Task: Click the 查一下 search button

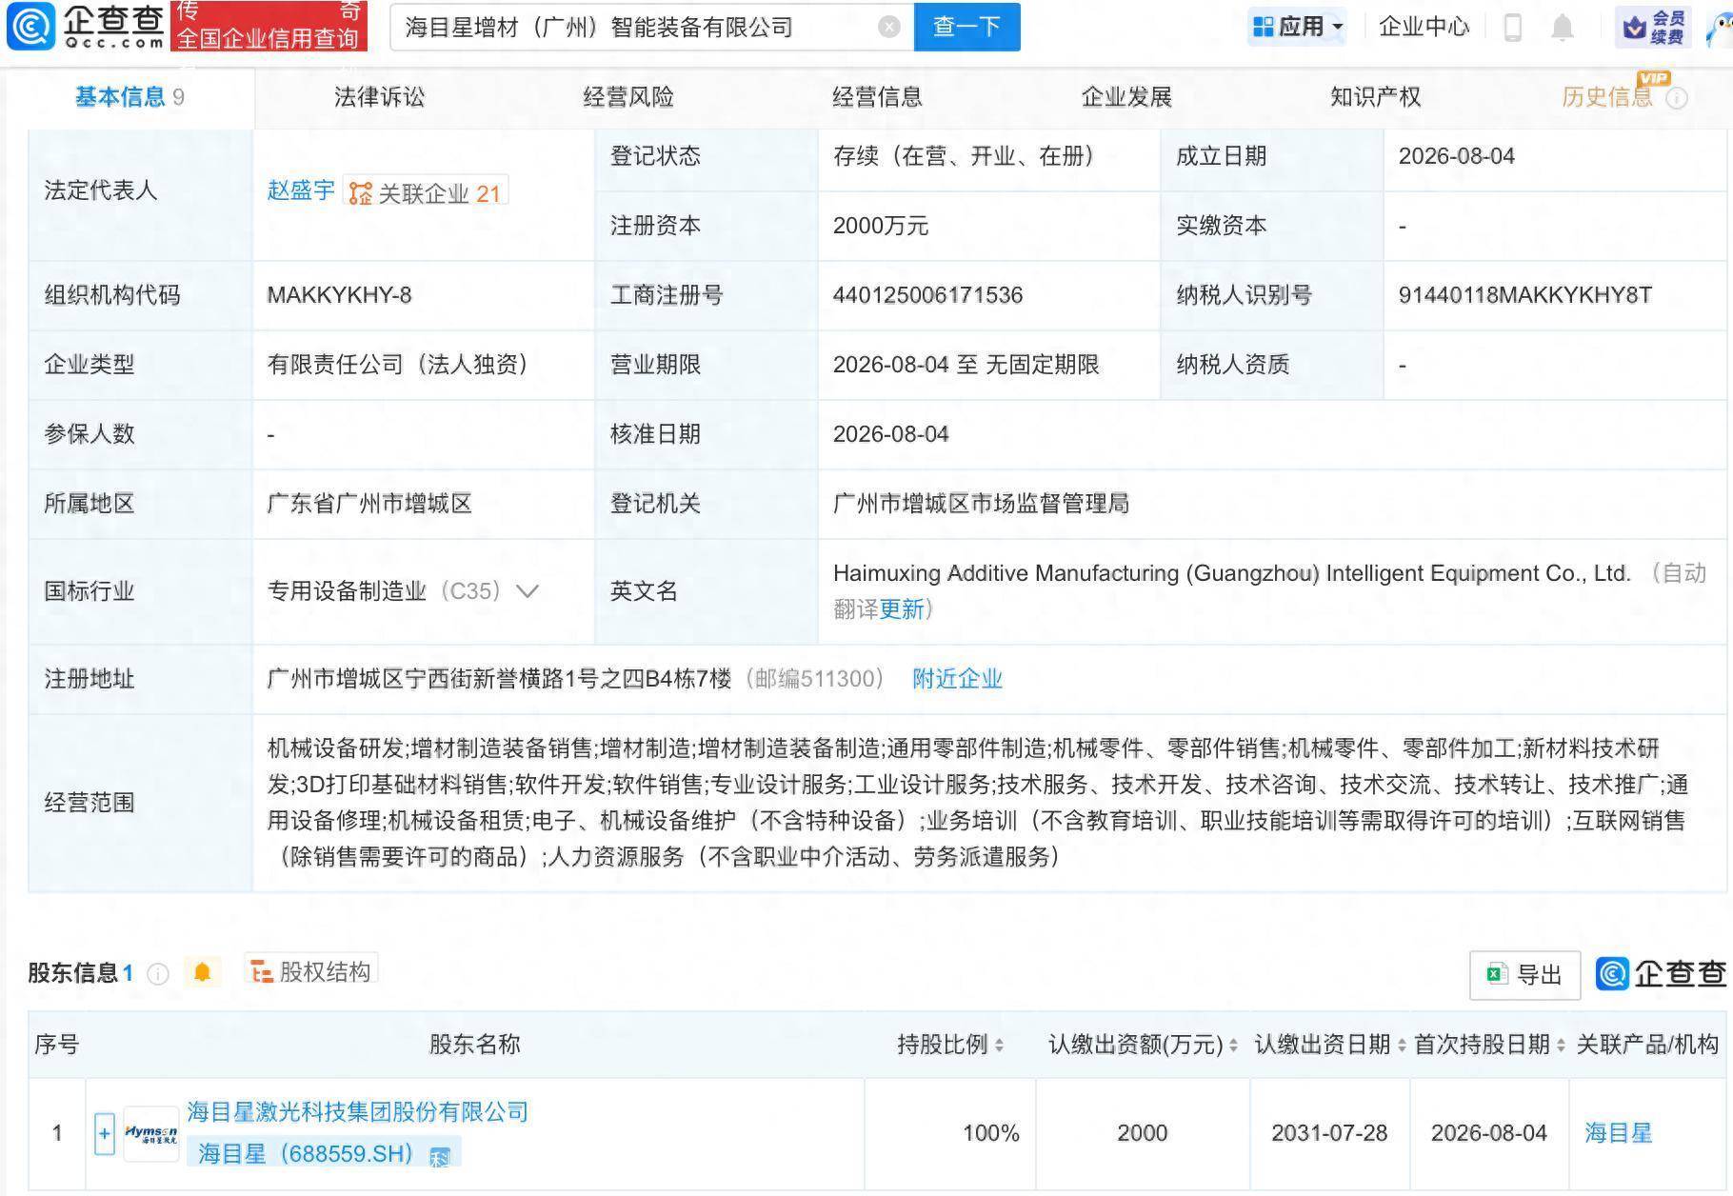Action: pyautogui.click(x=966, y=27)
